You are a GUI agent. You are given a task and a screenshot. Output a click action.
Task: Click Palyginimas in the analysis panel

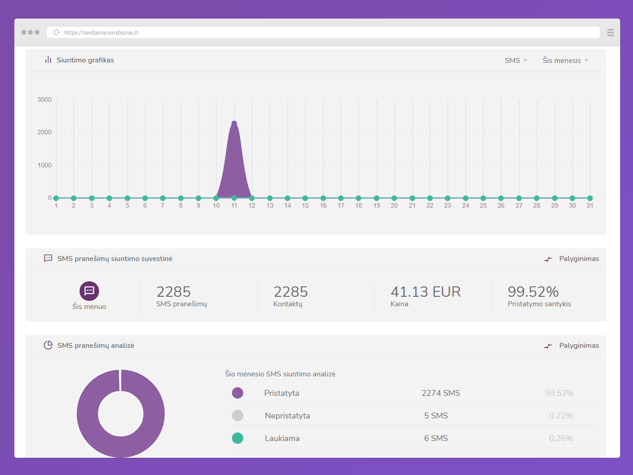579,346
